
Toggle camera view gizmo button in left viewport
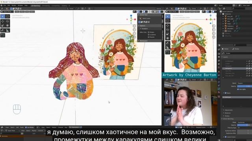[x=134, y=33]
